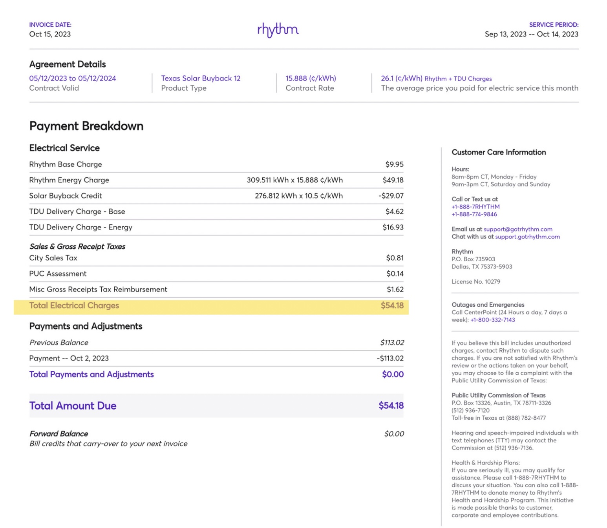Click the $113.02 previous balance amount

392,342
